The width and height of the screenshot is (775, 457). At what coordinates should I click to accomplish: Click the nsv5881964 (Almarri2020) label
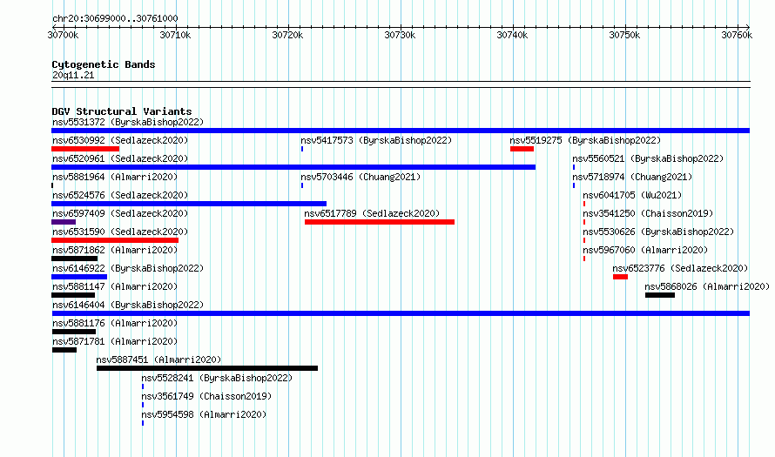coord(115,177)
